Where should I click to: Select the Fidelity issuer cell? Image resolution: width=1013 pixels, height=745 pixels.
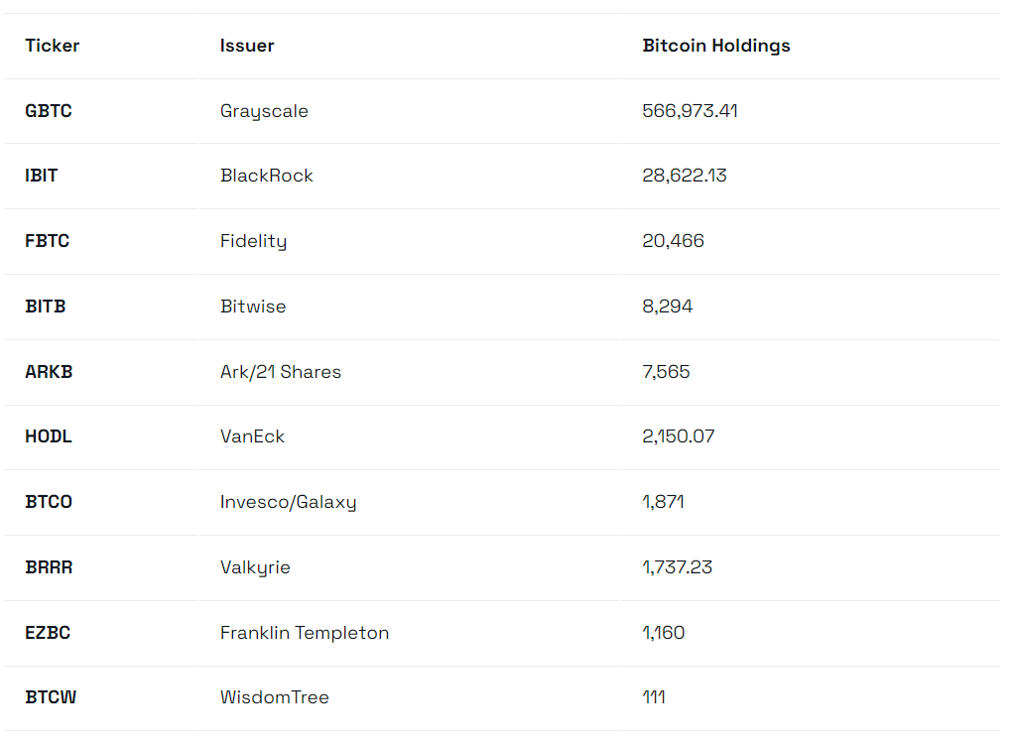tap(253, 241)
